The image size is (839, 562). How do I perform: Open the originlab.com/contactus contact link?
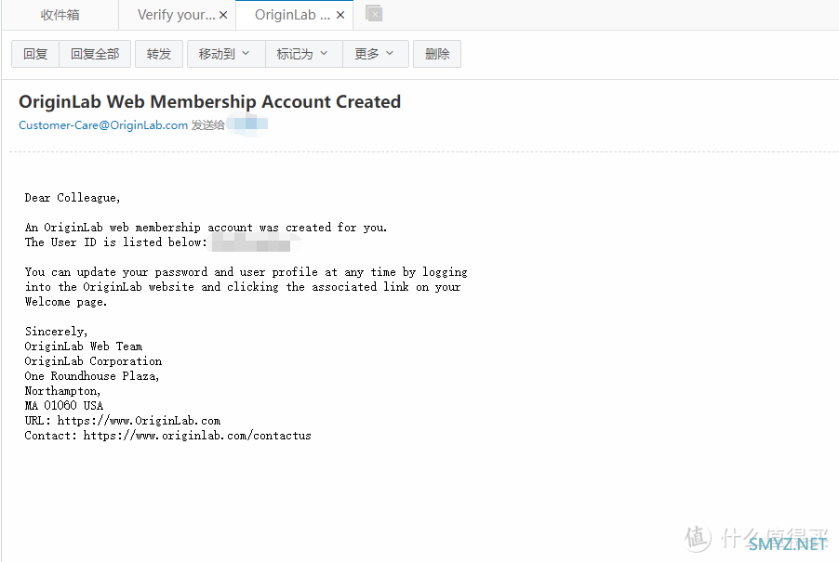coord(197,436)
